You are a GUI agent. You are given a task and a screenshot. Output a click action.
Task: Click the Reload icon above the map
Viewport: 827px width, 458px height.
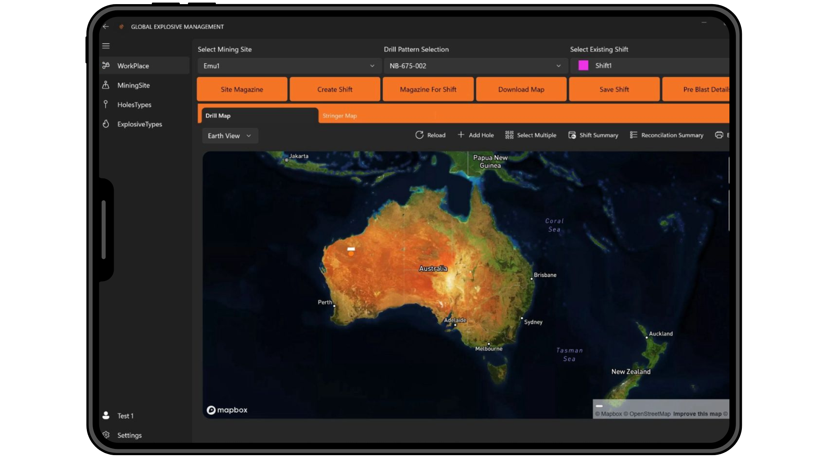(x=419, y=135)
